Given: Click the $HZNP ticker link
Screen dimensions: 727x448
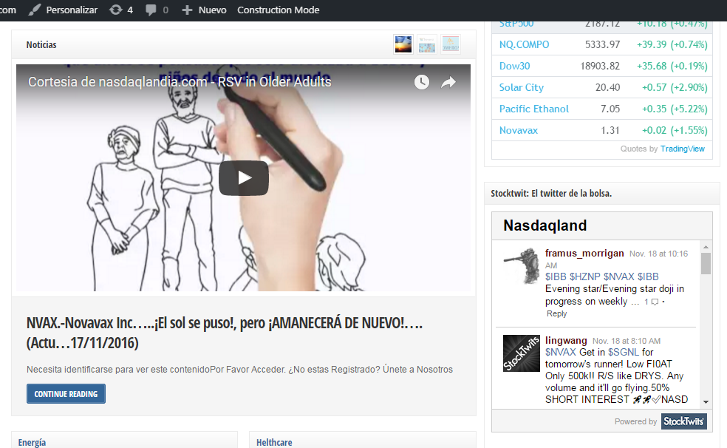Looking at the screenshot, I should click(x=584, y=277).
